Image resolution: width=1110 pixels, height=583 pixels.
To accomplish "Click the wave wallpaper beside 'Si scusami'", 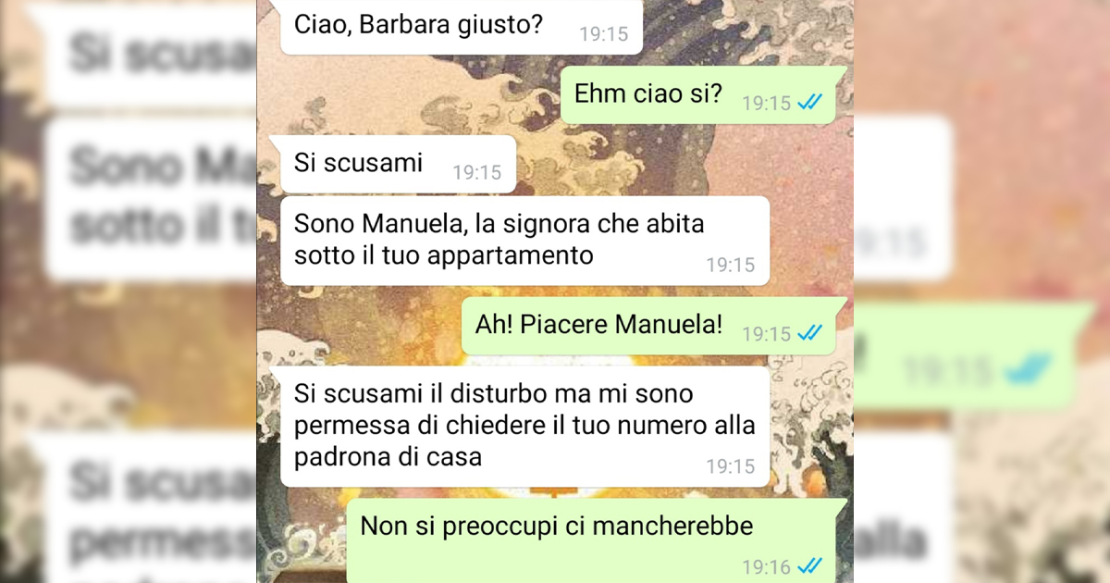I will [647, 164].
